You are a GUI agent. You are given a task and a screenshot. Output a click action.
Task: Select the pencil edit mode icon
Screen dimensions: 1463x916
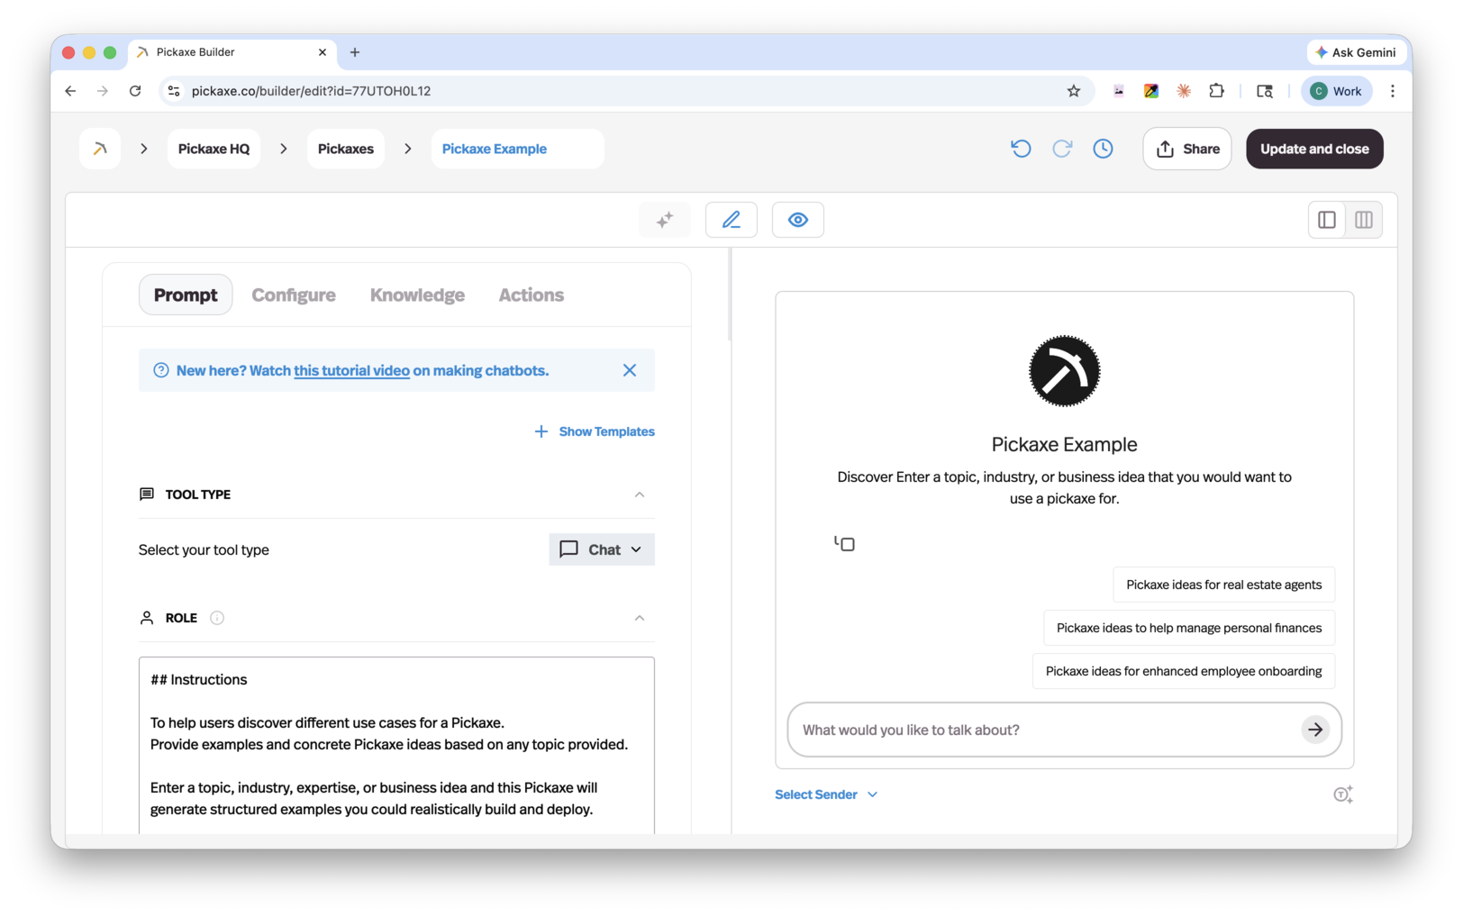(731, 220)
